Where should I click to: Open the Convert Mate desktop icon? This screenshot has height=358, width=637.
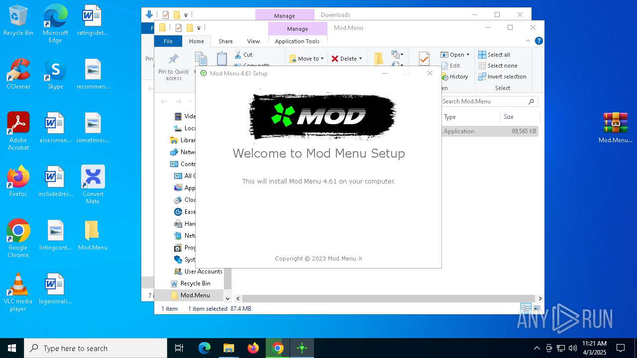tap(93, 185)
